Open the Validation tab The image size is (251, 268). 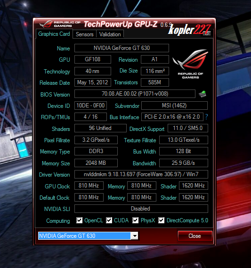[x=110, y=34]
